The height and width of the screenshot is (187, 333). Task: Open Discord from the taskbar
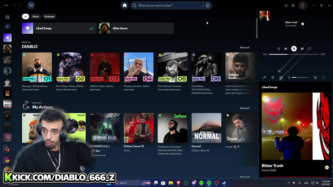194,183
